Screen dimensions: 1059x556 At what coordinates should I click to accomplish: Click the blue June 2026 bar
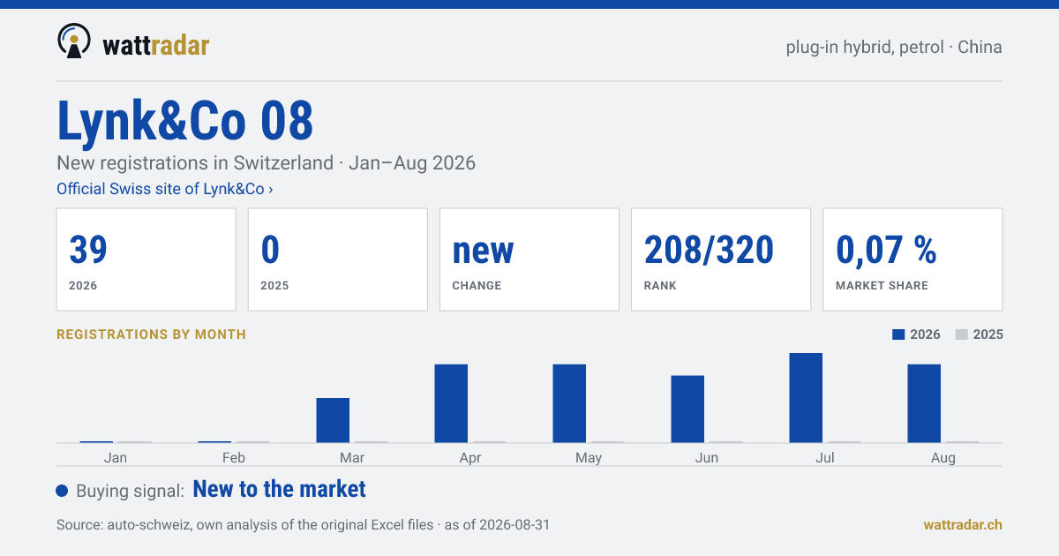pos(687,409)
